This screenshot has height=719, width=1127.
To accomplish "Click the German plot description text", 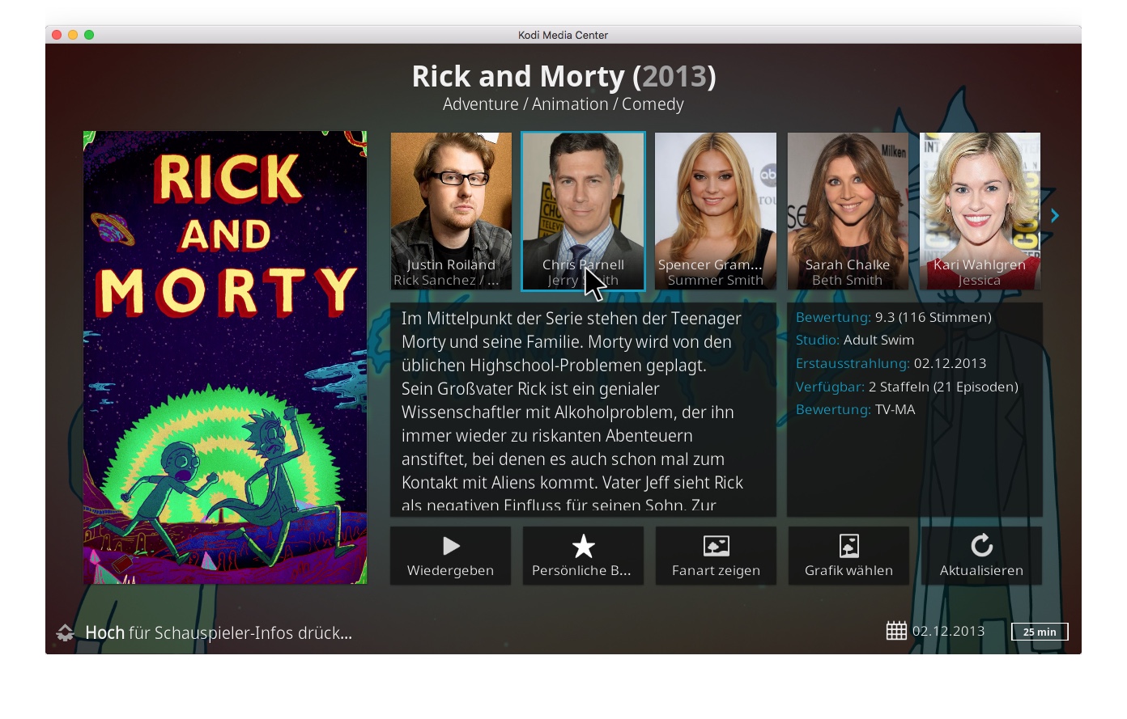I will coord(572,412).
